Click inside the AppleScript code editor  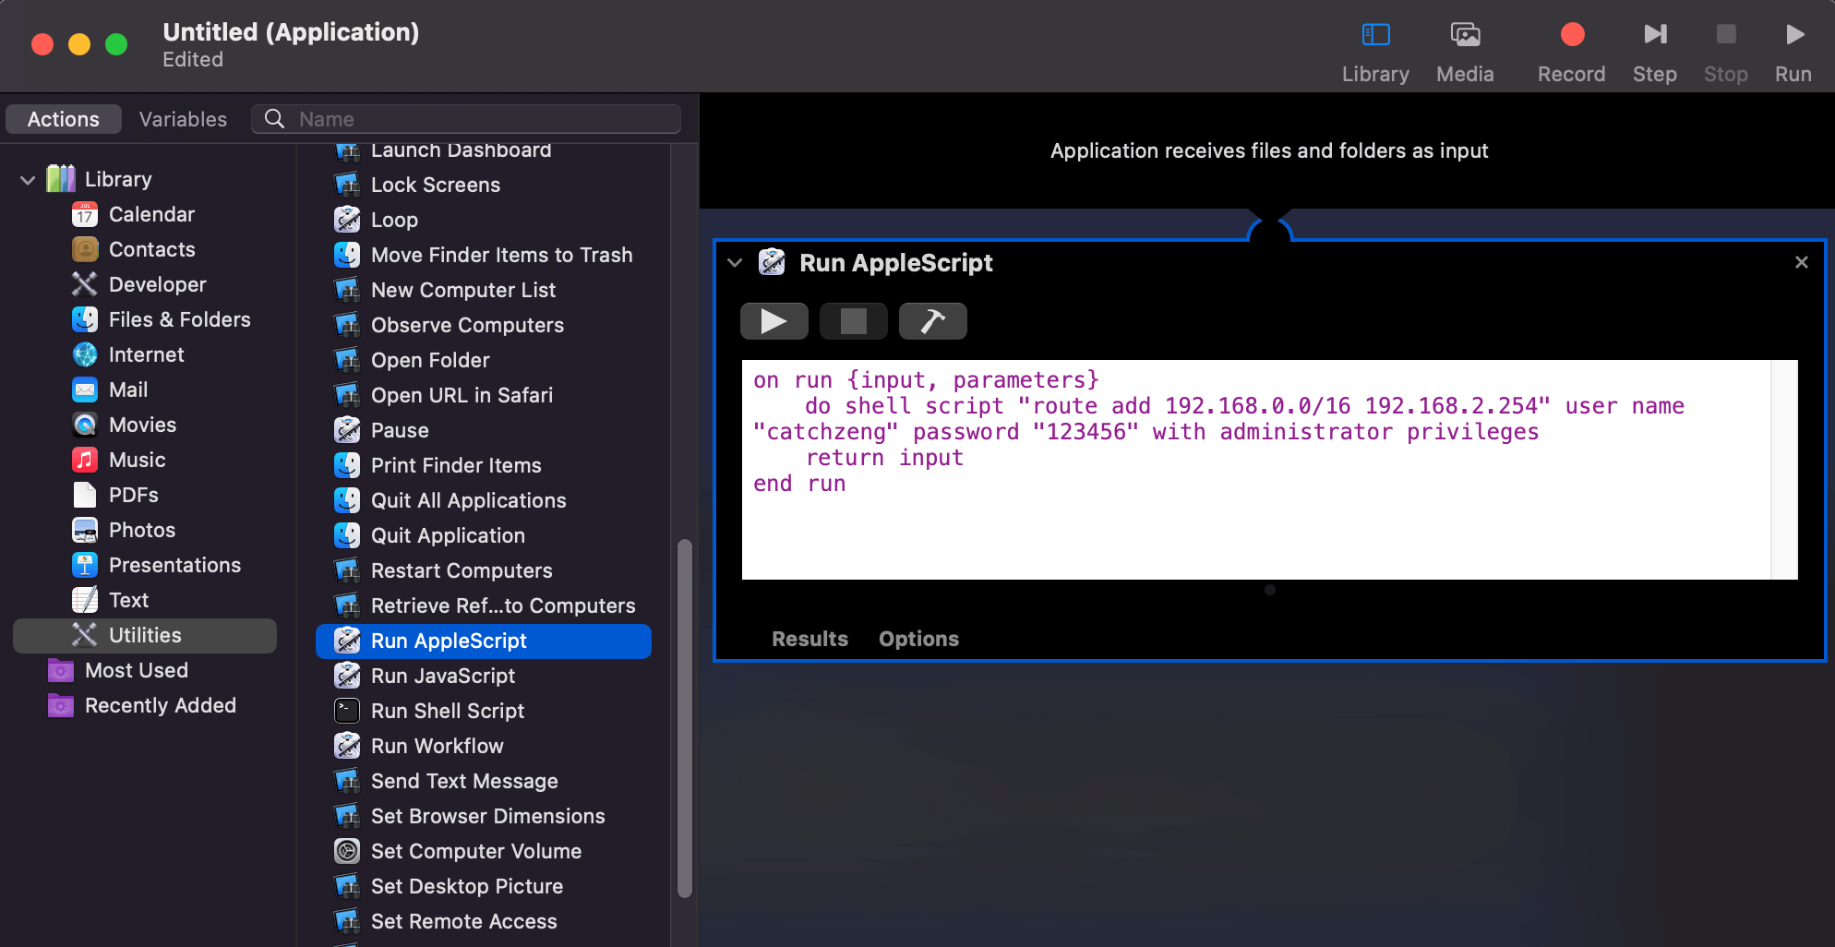click(x=1269, y=469)
